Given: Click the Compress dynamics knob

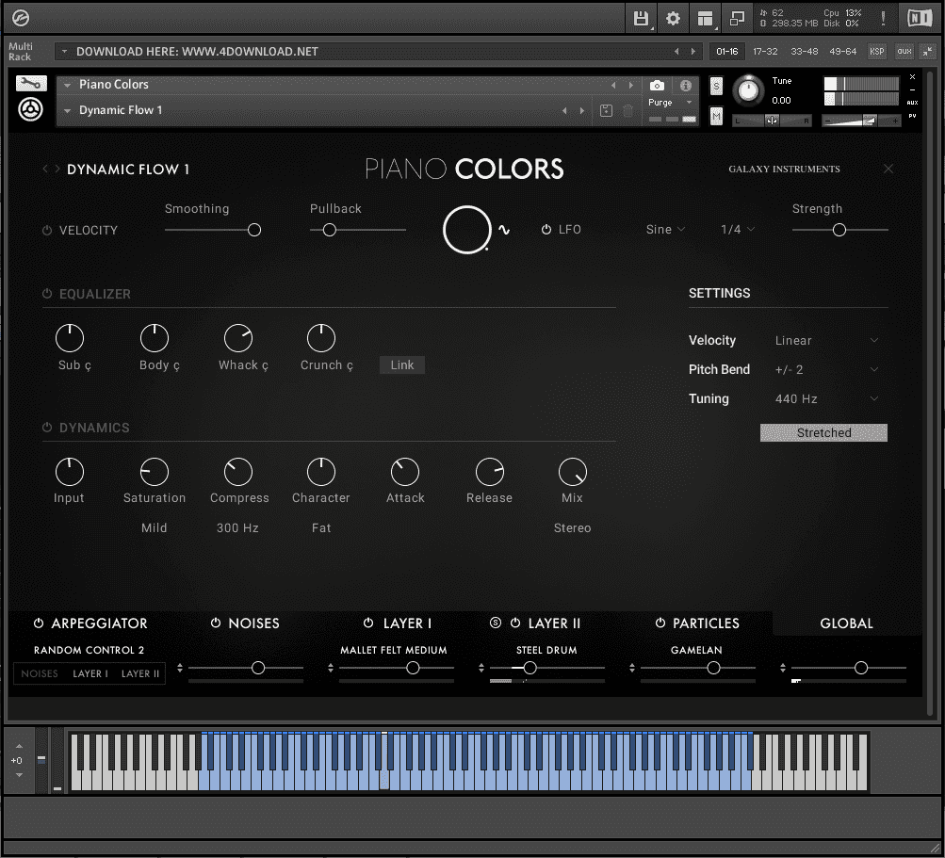Looking at the screenshot, I should pyautogui.click(x=238, y=472).
